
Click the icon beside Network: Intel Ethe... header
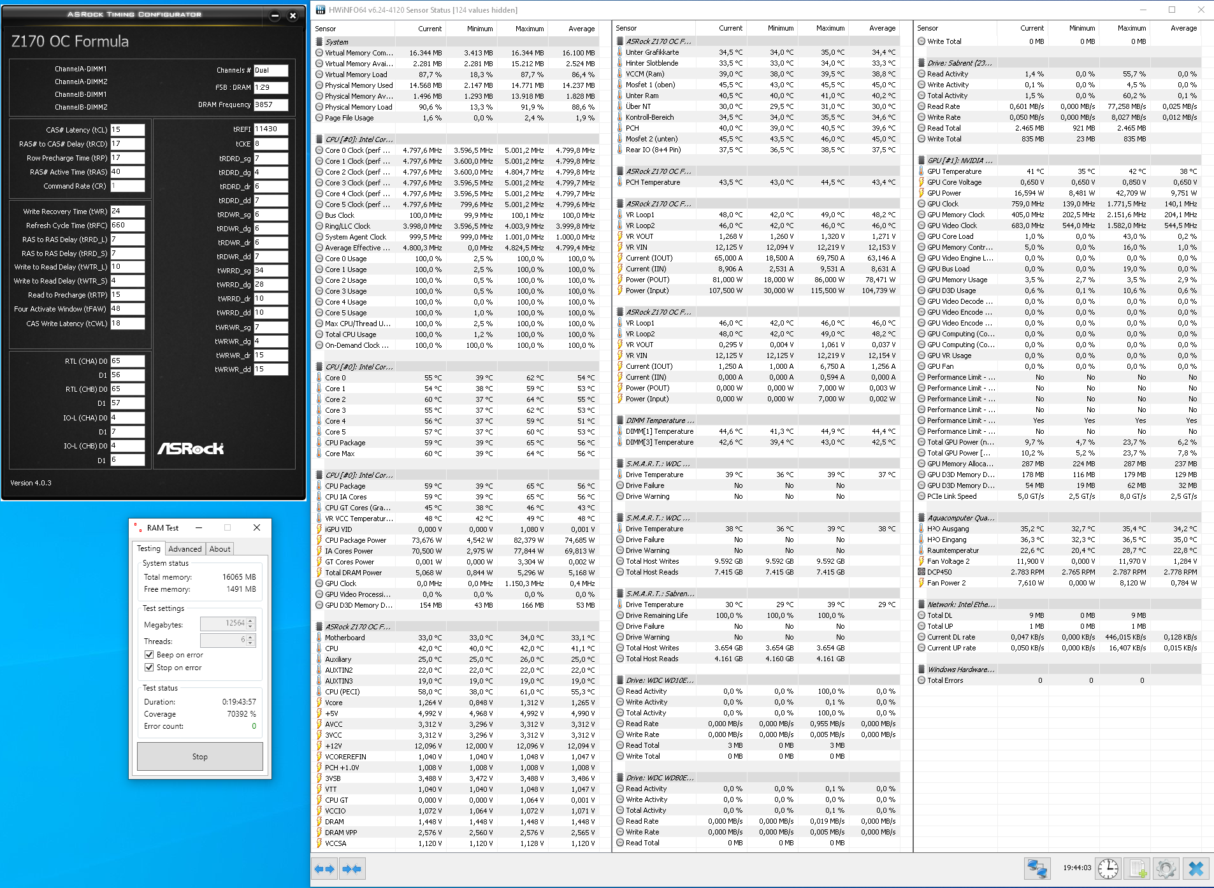click(921, 605)
